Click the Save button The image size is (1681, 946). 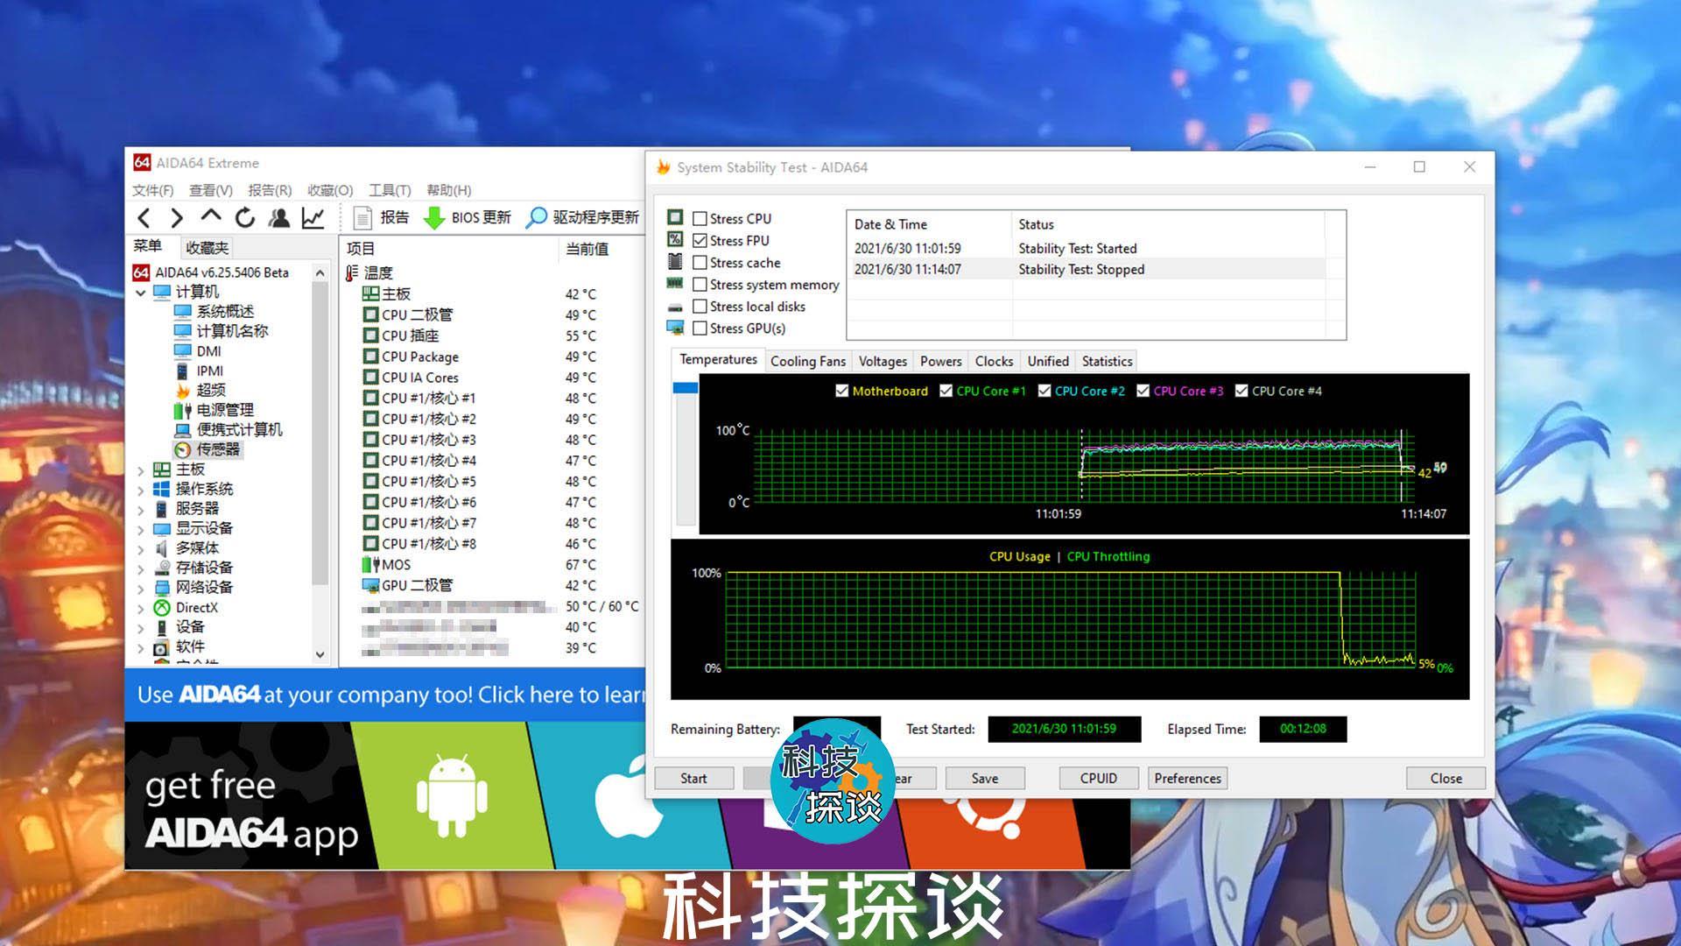985,778
